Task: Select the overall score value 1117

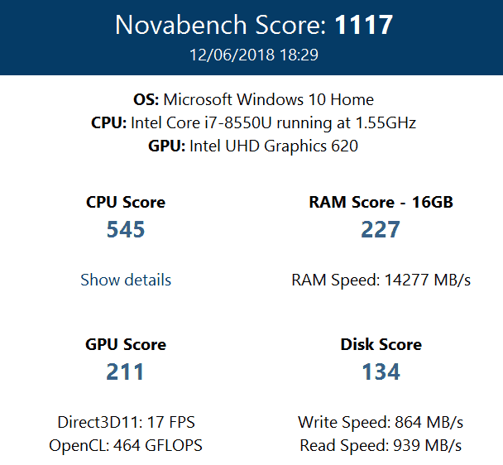Action: (364, 25)
